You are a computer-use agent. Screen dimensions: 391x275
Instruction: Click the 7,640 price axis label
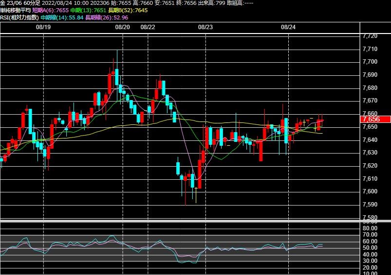(x=370, y=139)
